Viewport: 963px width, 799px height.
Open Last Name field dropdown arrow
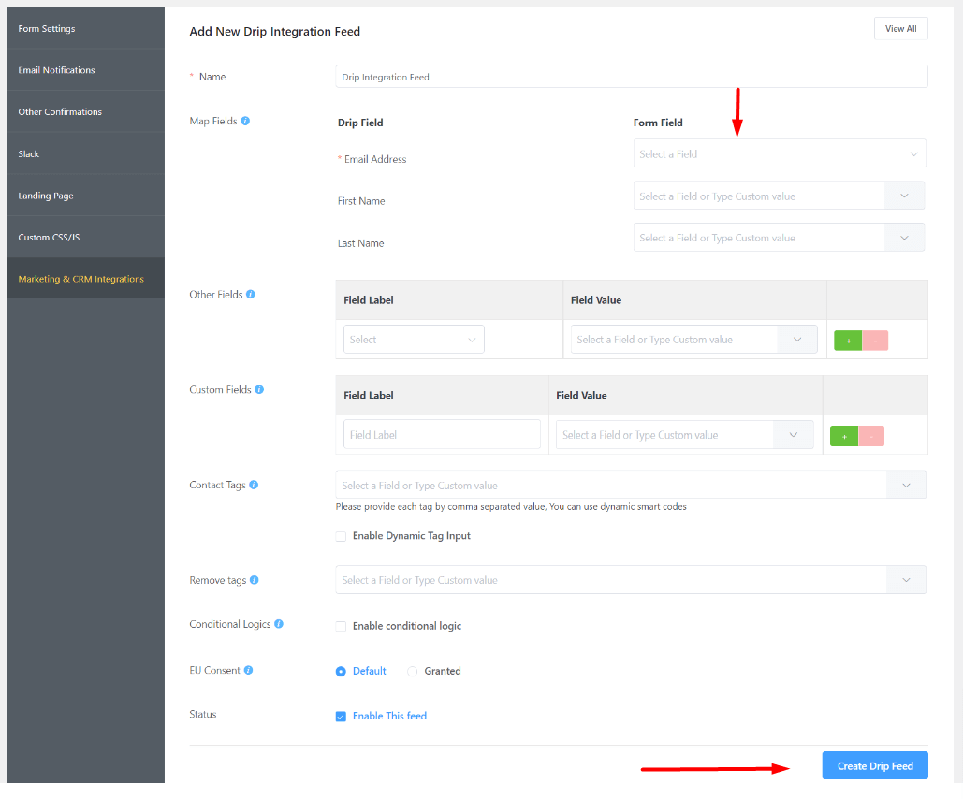pos(904,238)
